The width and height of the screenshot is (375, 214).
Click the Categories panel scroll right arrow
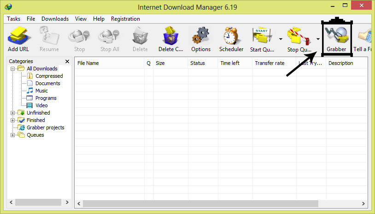(x=67, y=202)
